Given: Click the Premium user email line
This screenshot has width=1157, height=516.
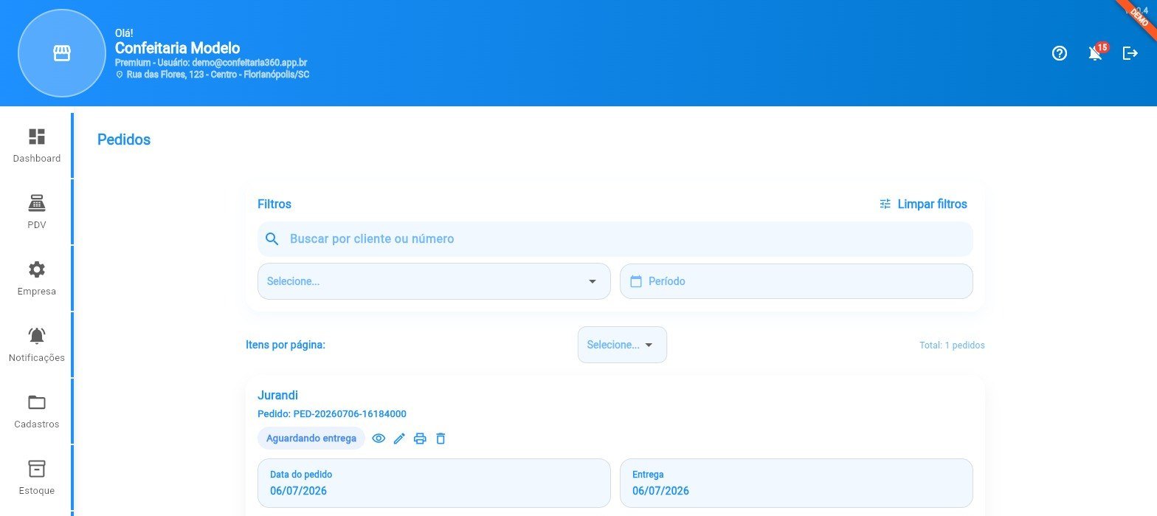Looking at the screenshot, I should pos(211,63).
